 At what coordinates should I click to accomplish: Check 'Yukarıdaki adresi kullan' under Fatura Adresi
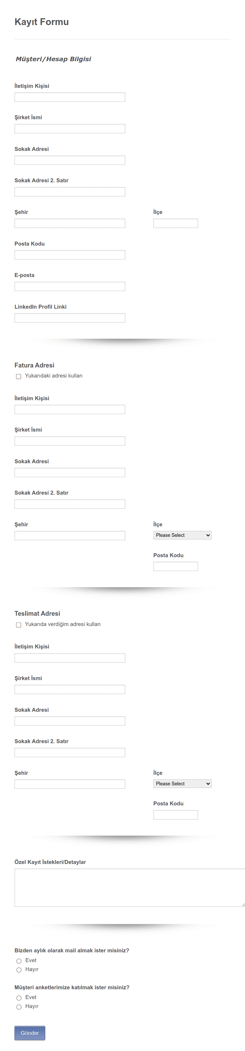(x=18, y=376)
